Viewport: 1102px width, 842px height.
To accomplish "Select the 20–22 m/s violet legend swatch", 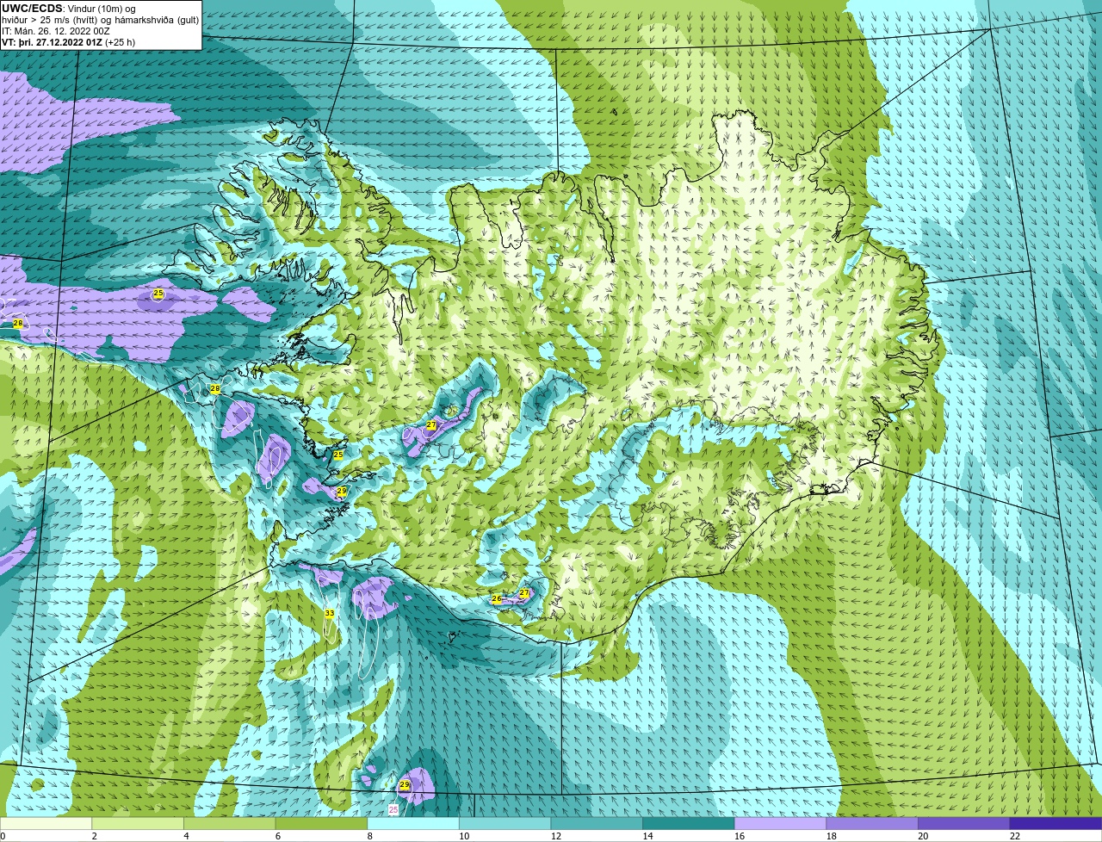I will [x=964, y=823].
